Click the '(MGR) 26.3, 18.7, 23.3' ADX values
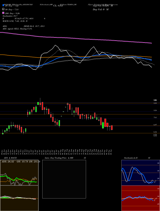 34,26
